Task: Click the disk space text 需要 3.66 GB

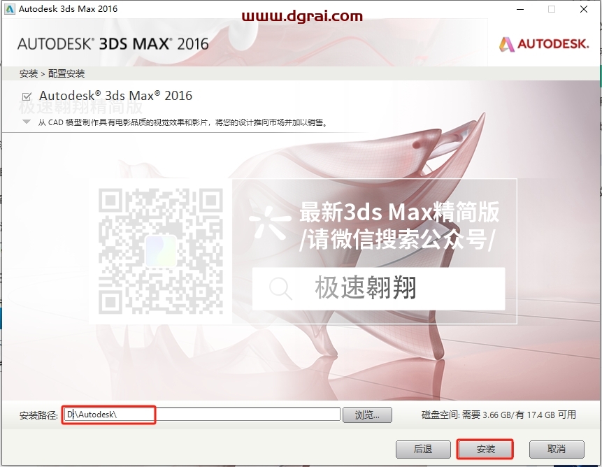Action: pos(488,415)
